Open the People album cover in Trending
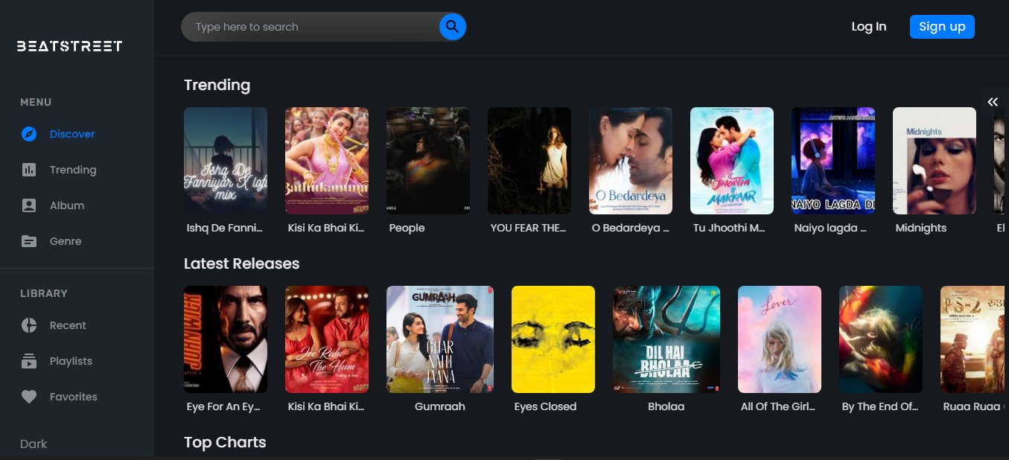Viewport: 1009px width, 460px height. tap(428, 161)
